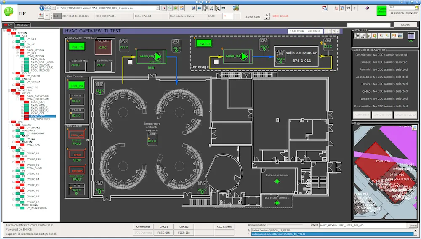Viewport: 421px width, 239px height.
Task: Click the first device-tree icon in HVAC_CCC panel
Action: (x=357, y=35)
